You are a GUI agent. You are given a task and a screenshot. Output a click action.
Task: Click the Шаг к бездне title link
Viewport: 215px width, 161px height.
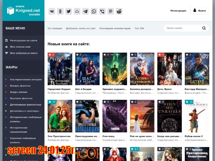[x=83, y=89]
